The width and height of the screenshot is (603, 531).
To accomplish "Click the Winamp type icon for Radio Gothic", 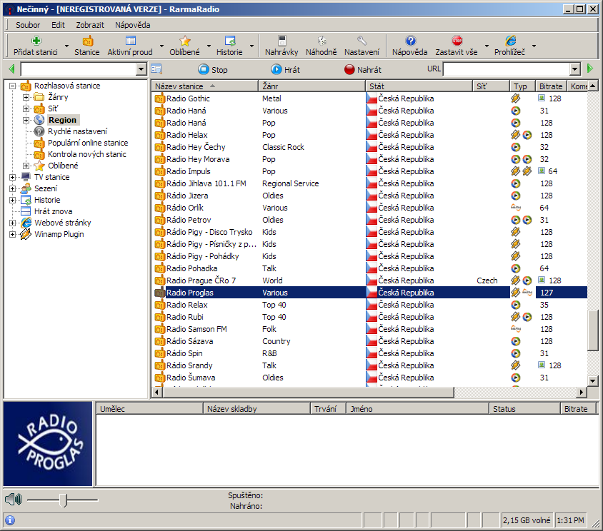I will [x=515, y=98].
